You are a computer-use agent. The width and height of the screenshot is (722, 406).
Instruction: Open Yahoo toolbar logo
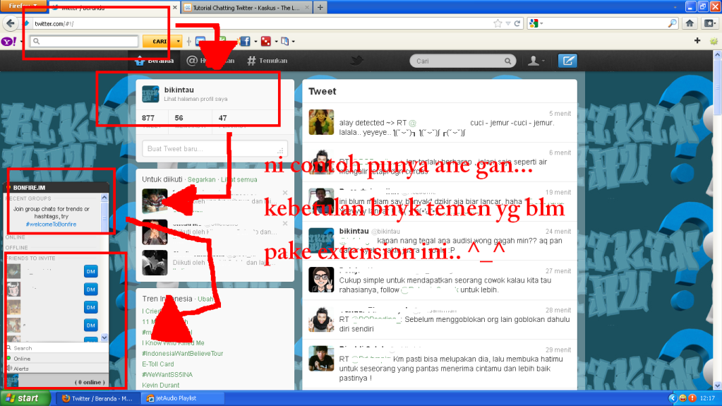point(8,42)
